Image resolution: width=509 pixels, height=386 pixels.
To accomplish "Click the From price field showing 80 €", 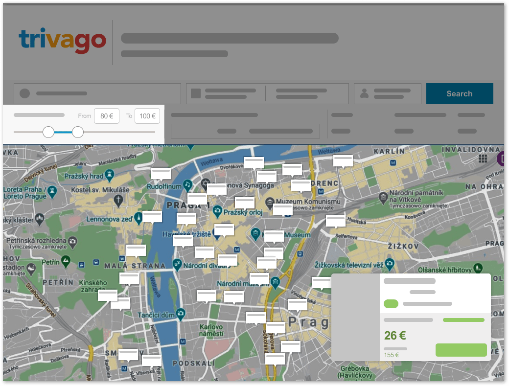I will pos(107,116).
